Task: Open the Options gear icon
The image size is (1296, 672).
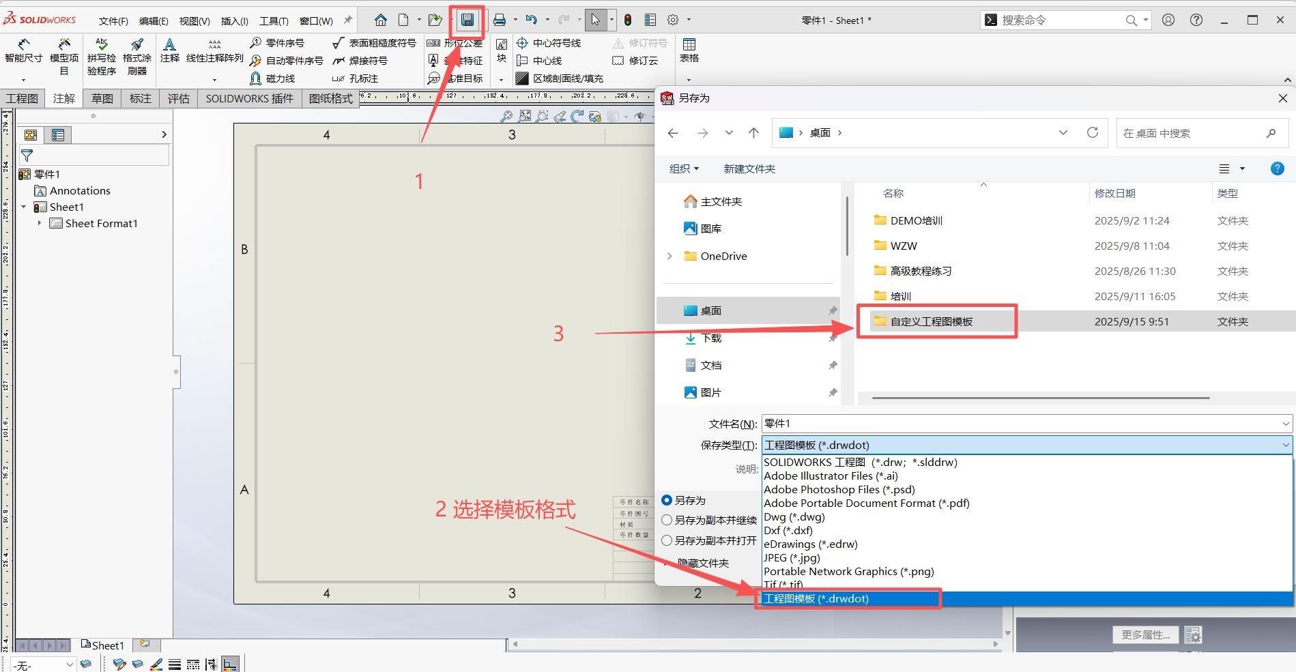Action: [673, 20]
